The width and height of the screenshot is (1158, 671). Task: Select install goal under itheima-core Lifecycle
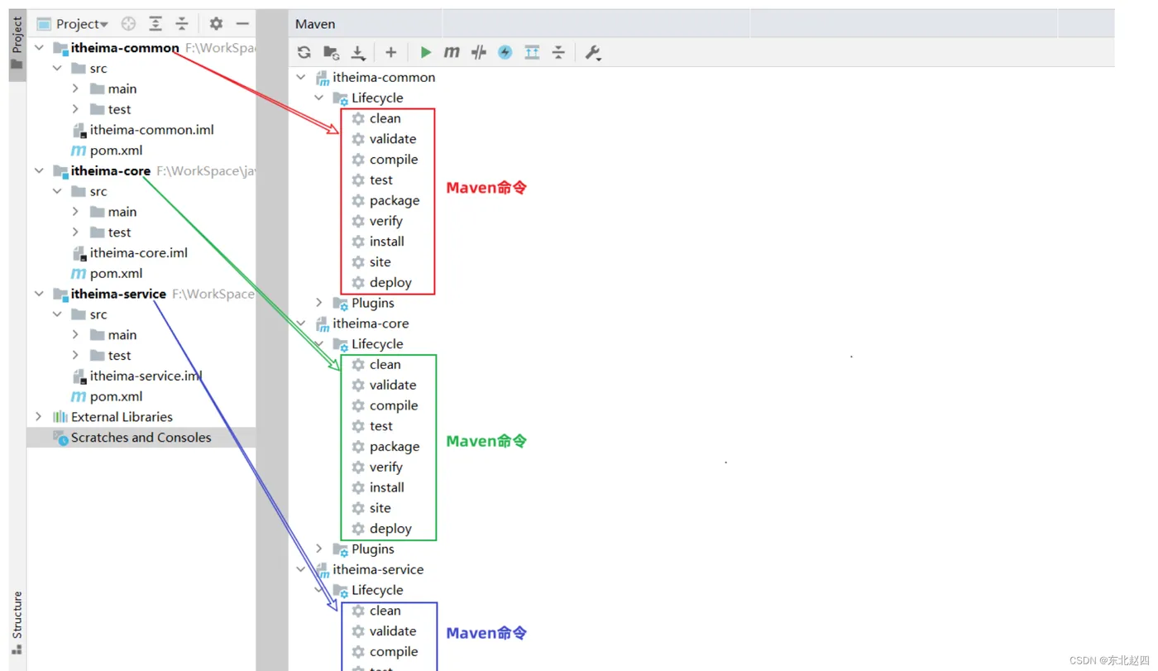pyautogui.click(x=378, y=487)
